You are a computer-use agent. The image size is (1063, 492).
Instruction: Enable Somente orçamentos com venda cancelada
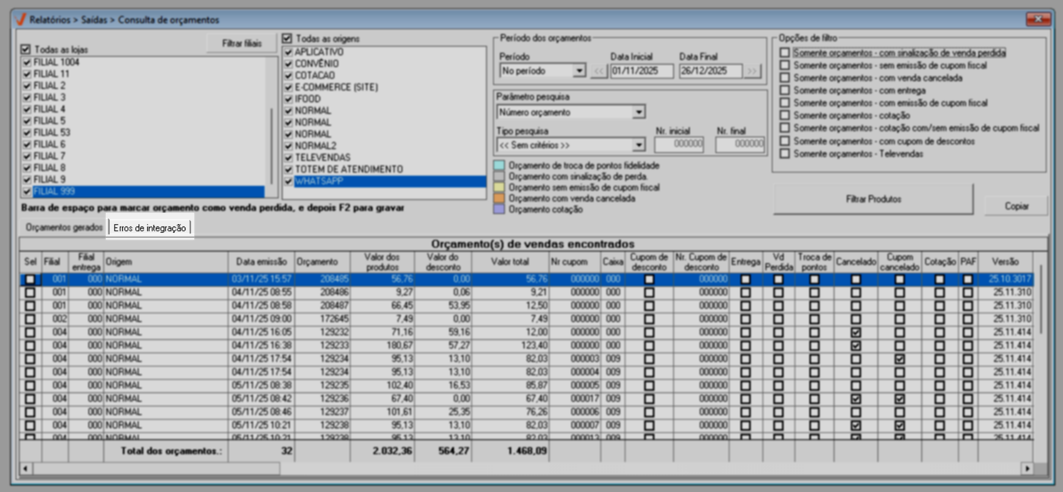pos(784,78)
